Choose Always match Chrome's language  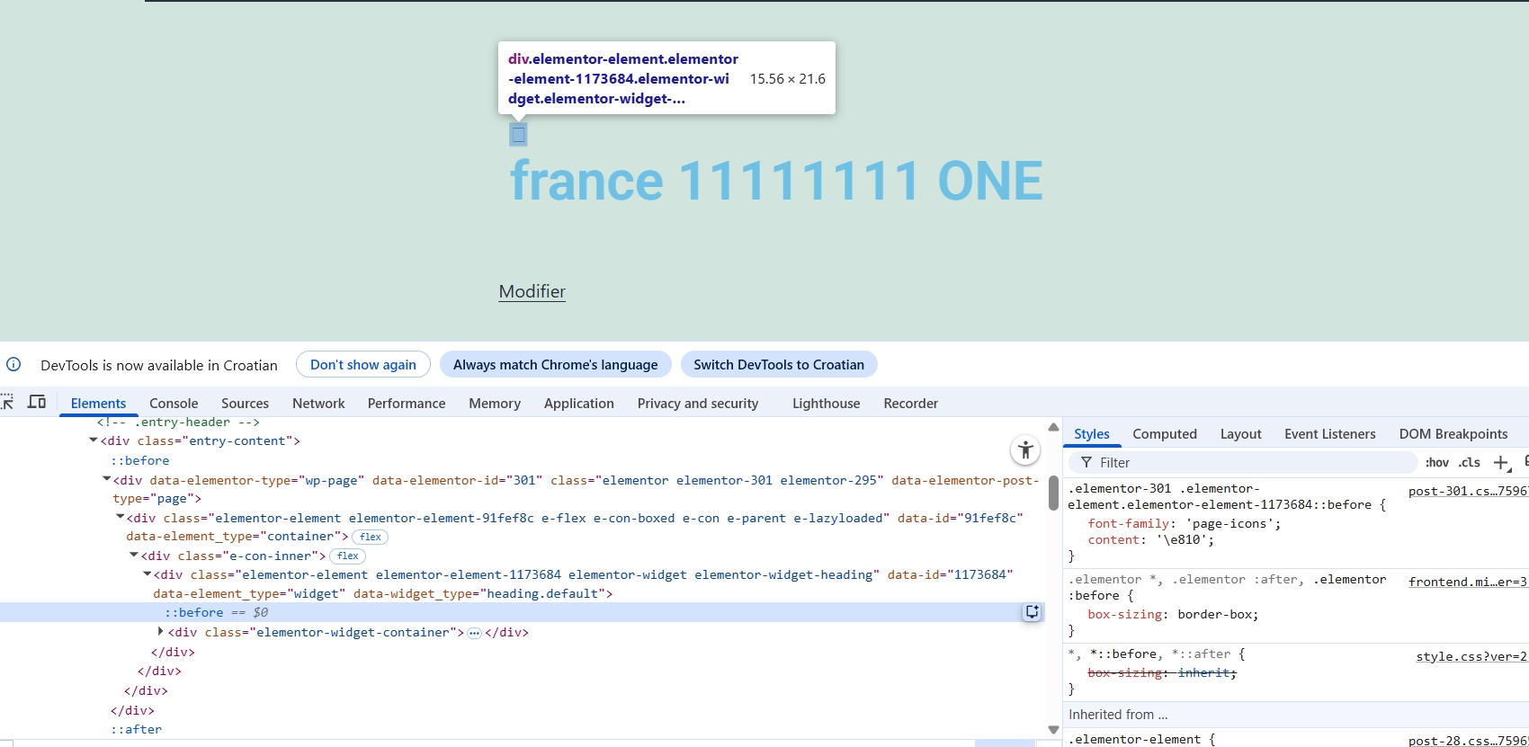tap(556, 365)
